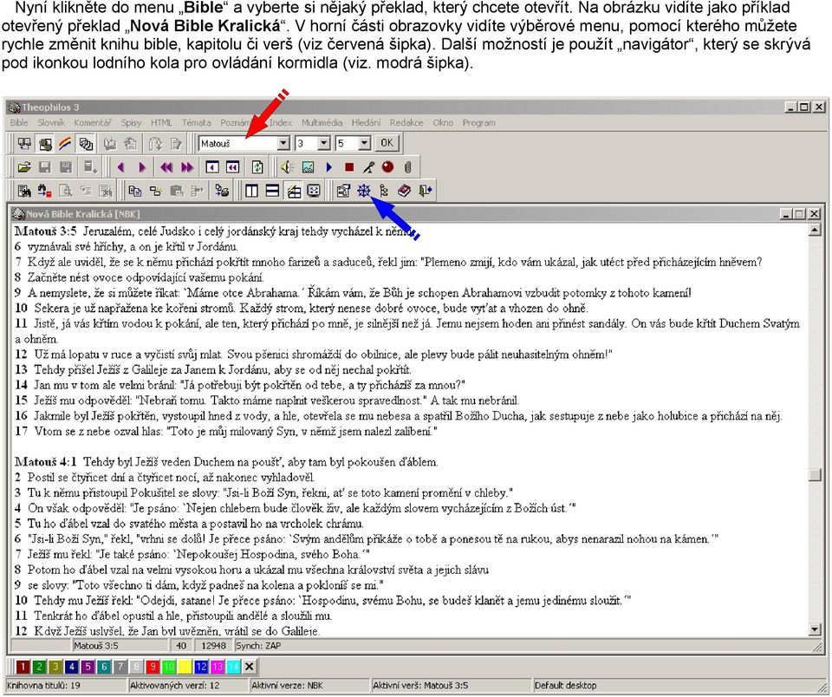Select blue color swatch number 12
832x697 pixels.
[200, 667]
